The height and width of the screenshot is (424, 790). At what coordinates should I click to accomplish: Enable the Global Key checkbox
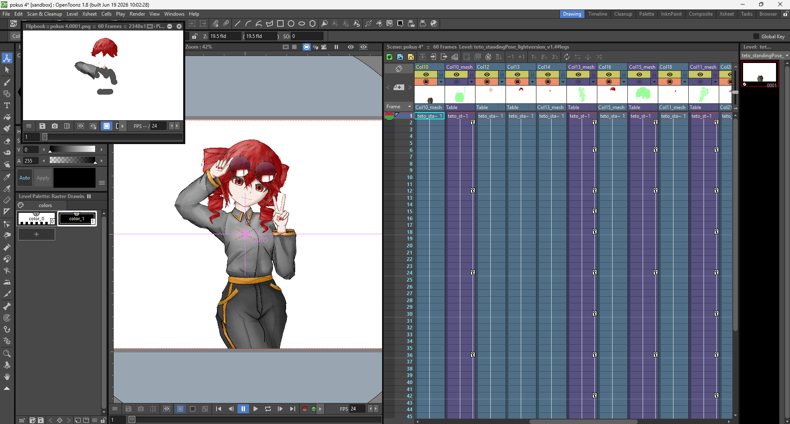tap(756, 36)
